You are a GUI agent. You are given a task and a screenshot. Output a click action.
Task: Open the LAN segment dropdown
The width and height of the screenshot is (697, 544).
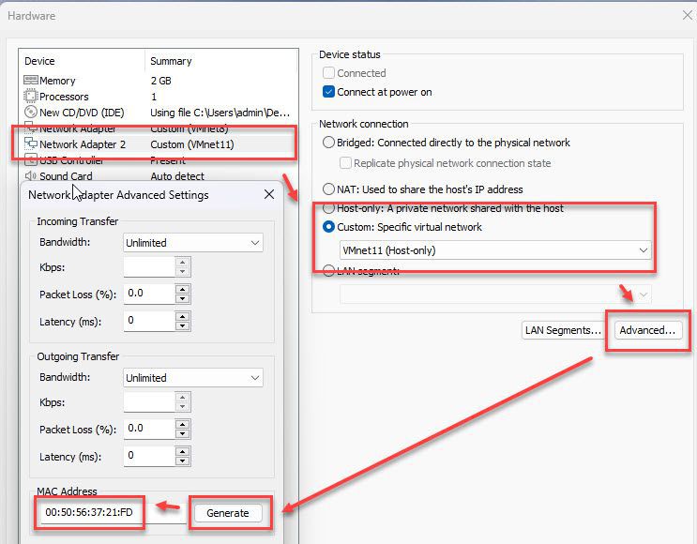pos(495,295)
